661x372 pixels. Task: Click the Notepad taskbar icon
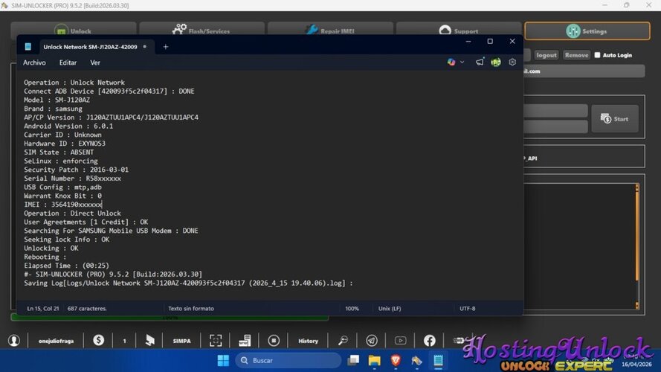pos(439,361)
